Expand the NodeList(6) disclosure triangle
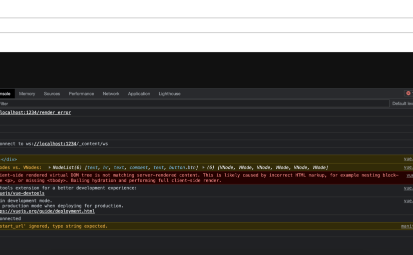The height and width of the screenshot is (255, 413). pos(50,167)
